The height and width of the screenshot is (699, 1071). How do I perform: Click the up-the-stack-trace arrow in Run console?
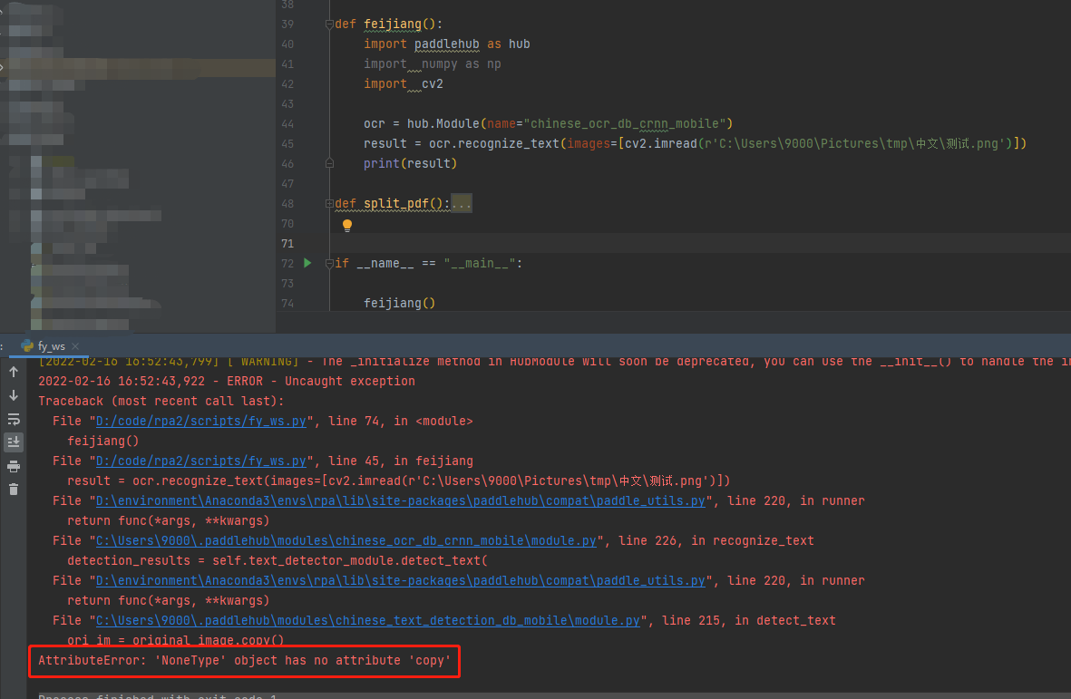click(14, 372)
